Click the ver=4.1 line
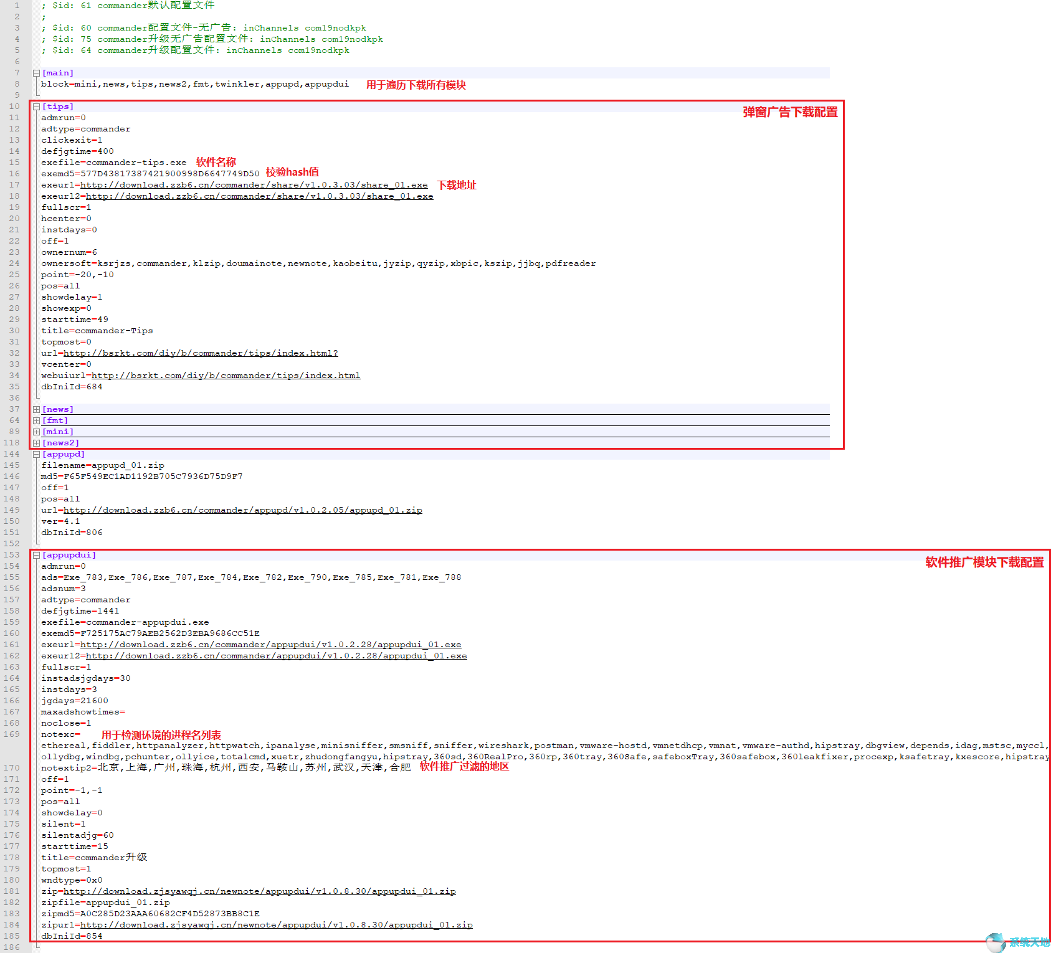The image size is (1051, 953). click(60, 521)
